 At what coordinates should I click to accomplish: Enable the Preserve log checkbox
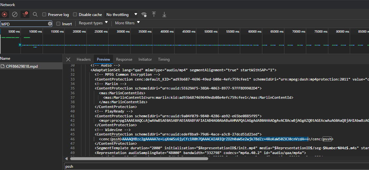(45, 15)
